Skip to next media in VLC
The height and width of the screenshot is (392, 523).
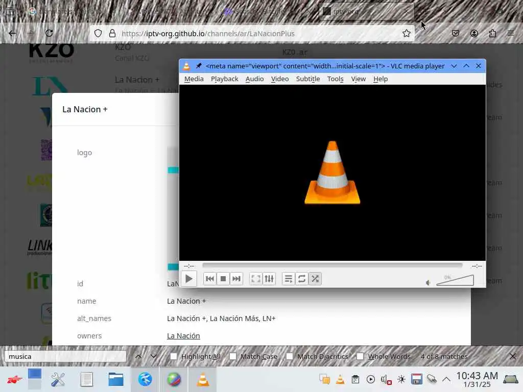click(236, 279)
